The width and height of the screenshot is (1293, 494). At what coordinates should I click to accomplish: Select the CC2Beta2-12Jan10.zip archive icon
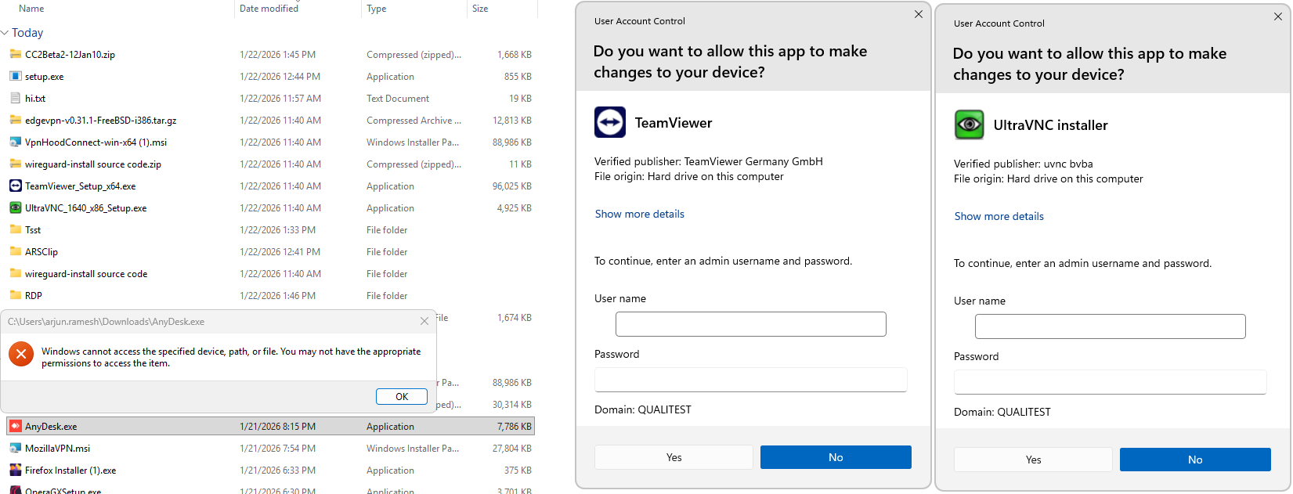[x=15, y=55]
